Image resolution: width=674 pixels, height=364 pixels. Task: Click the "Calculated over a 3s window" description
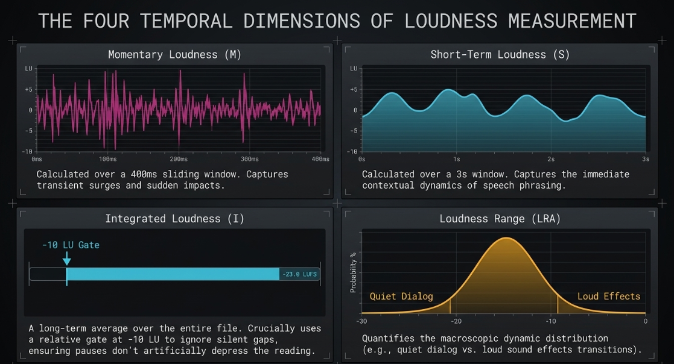(495, 180)
